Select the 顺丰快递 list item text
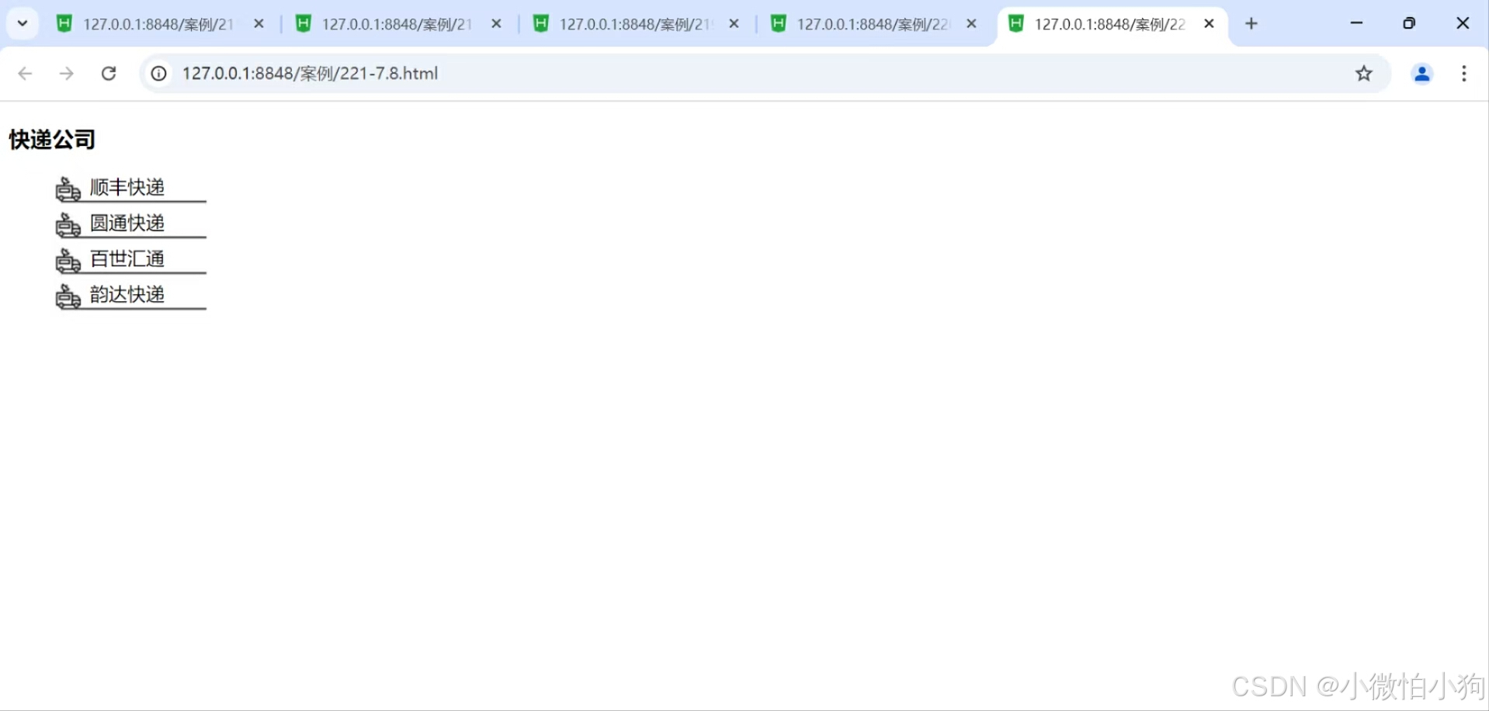 pyautogui.click(x=127, y=187)
